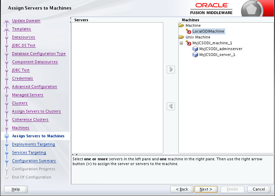The image size is (275, 196).
Task: Open the JDBC Test step
Action: [21, 70]
